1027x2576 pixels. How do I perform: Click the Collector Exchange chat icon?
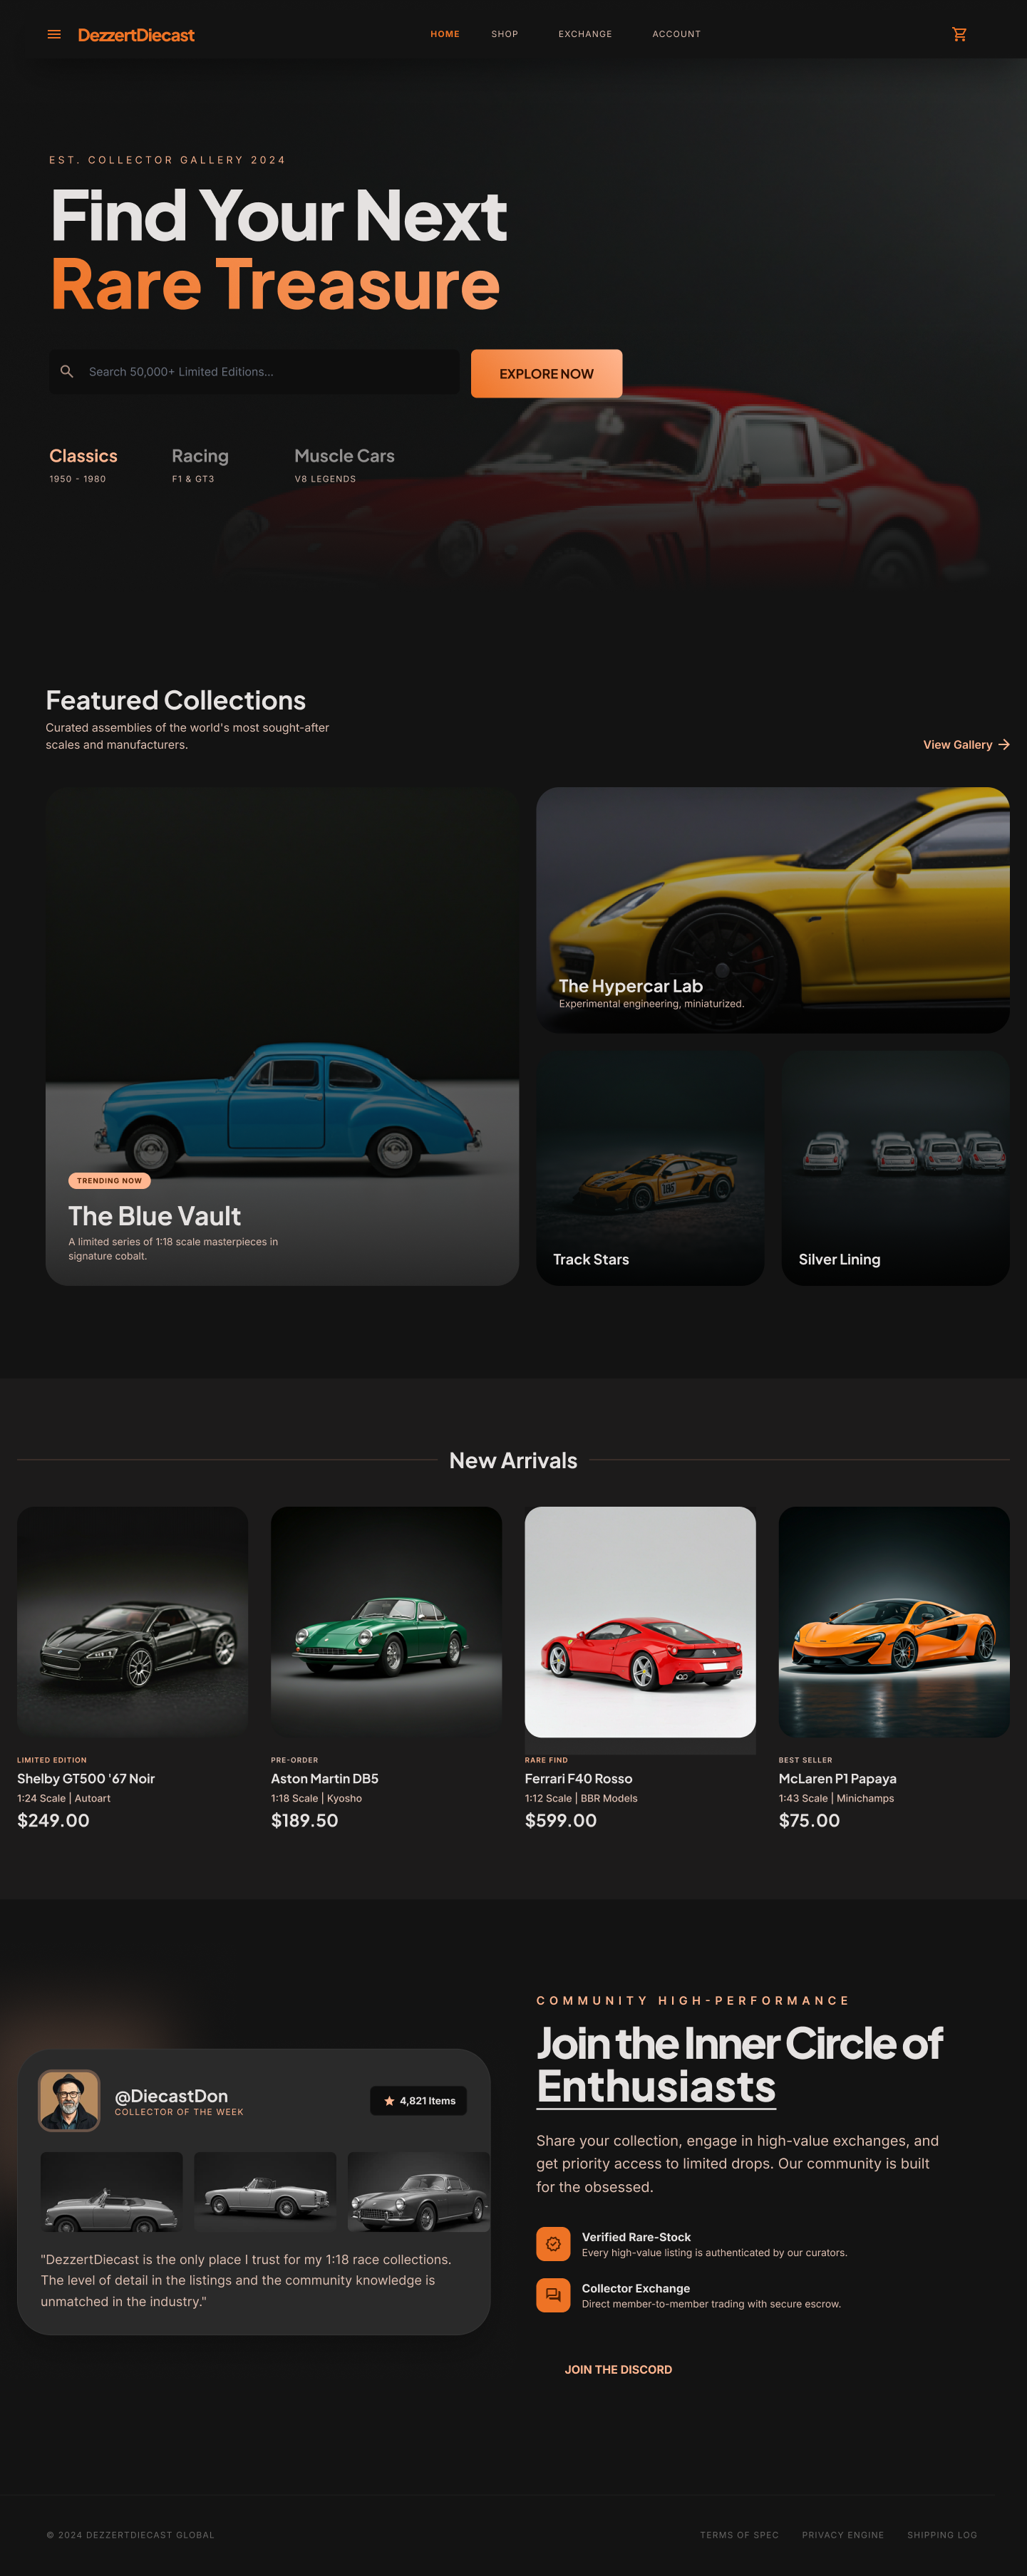coord(553,2295)
